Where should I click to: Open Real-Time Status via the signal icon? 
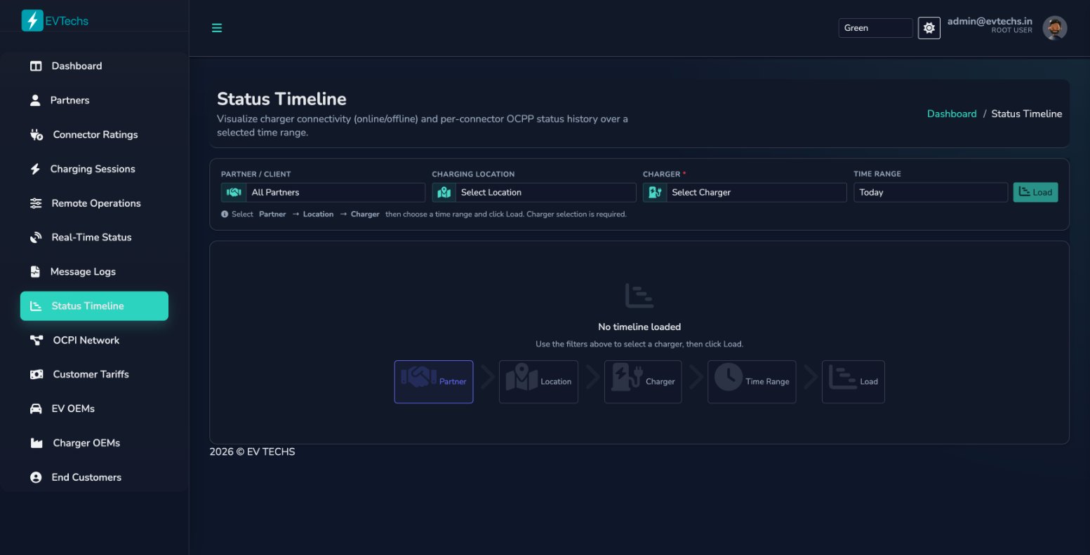coord(34,237)
